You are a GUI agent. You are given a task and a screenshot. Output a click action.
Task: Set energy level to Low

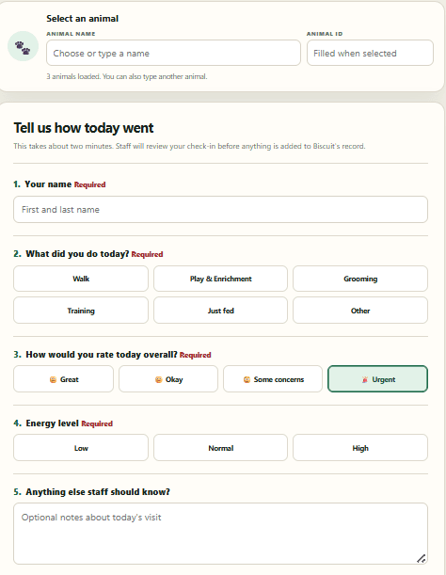(81, 448)
